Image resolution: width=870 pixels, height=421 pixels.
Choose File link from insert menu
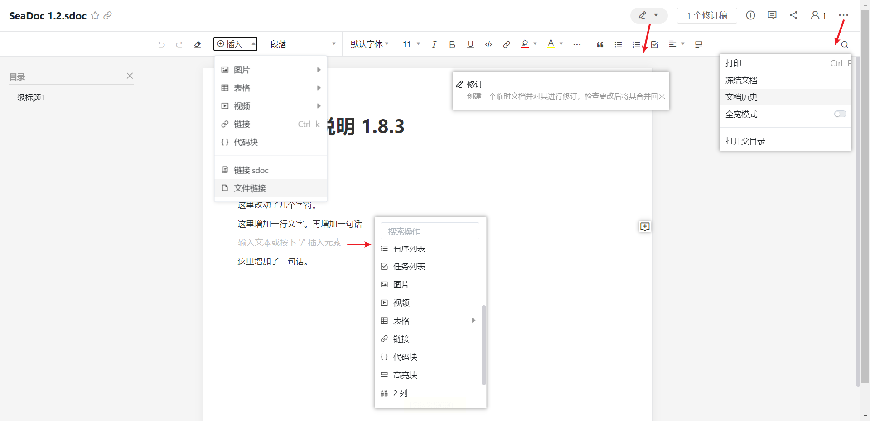pyautogui.click(x=250, y=188)
